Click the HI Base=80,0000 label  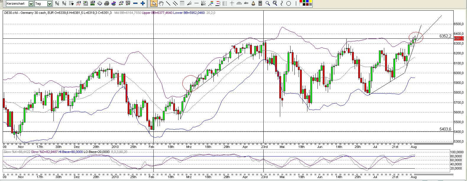71,152
